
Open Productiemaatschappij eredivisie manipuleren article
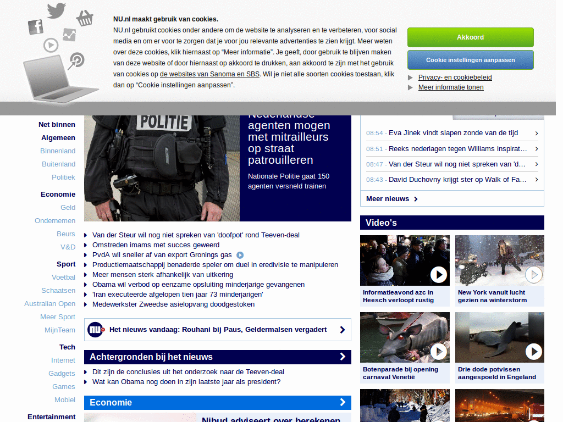tap(215, 265)
